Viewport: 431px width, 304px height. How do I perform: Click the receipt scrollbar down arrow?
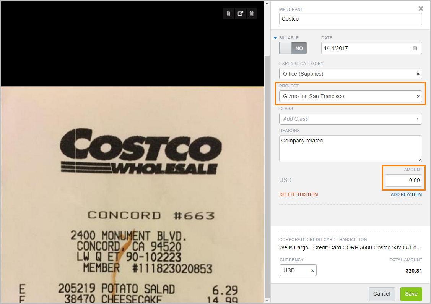267,301
